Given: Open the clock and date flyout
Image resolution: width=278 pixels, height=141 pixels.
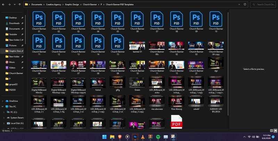Looking at the screenshot, I should [x=267, y=137].
